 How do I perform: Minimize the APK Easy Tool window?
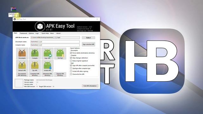tap(86, 19)
